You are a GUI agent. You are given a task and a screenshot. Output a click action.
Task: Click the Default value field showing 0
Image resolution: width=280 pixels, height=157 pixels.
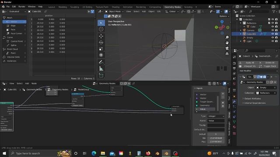tap(216, 134)
